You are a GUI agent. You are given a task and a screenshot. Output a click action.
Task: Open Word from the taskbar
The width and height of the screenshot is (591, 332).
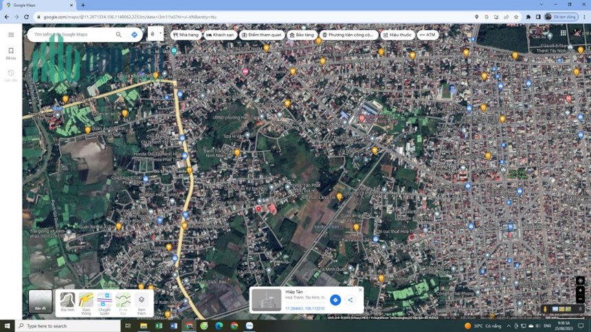coord(174,326)
